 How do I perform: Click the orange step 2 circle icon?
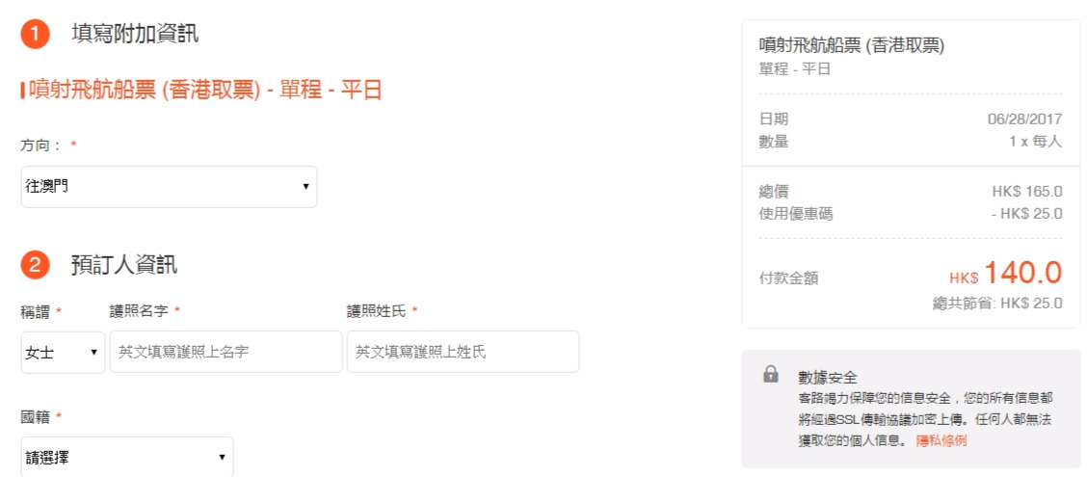35,265
